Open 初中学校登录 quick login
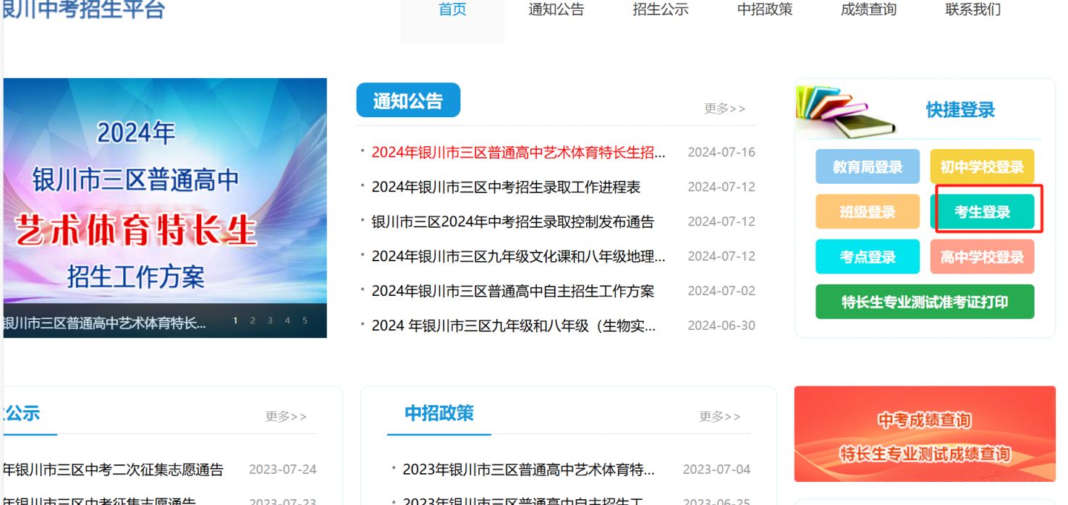The height and width of the screenshot is (505, 1068). pyautogui.click(x=982, y=167)
